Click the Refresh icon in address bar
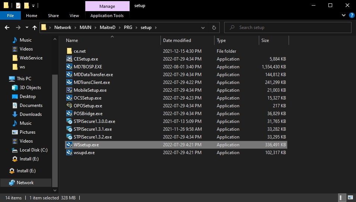The width and height of the screenshot is (356, 202). coord(214,27)
